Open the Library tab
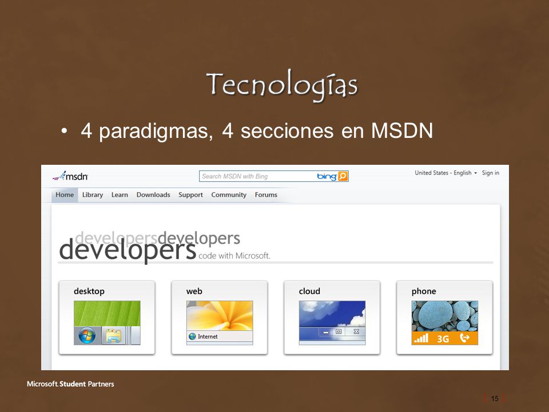The height and width of the screenshot is (412, 549). (93, 195)
